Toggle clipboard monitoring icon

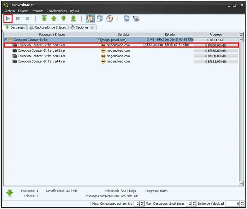coord(90,18)
